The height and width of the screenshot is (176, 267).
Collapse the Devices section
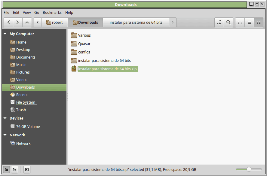point(5,118)
